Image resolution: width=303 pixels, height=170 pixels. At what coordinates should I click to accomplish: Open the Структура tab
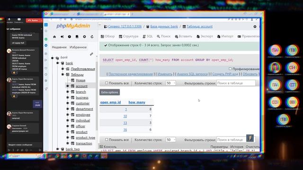[x=129, y=36]
